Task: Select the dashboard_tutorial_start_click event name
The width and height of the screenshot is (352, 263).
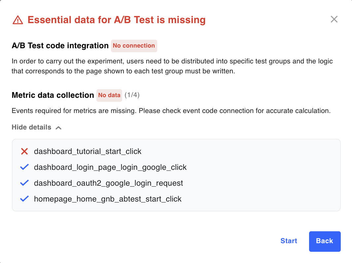Action: (88, 151)
